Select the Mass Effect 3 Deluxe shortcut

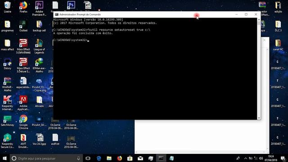pyautogui.click(x=23, y=65)
